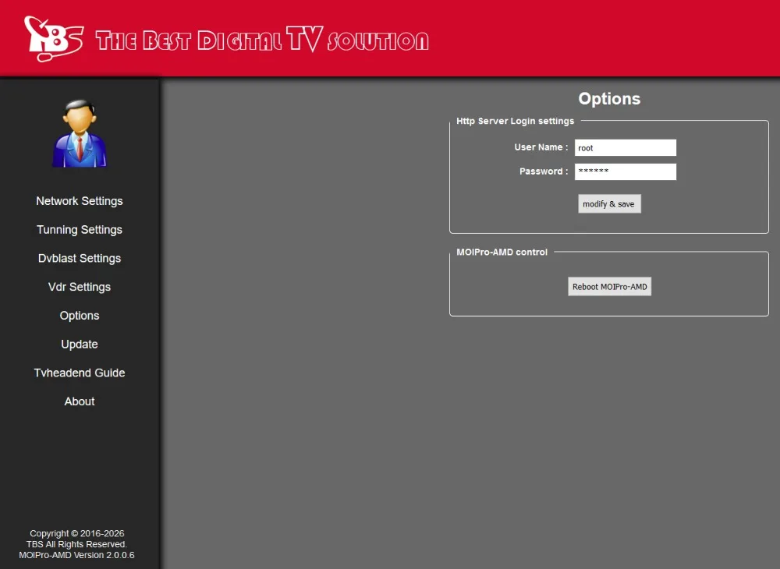This screenshot has height=569, width=780.
Task: Click the Password label
Action: coord(543,171)
